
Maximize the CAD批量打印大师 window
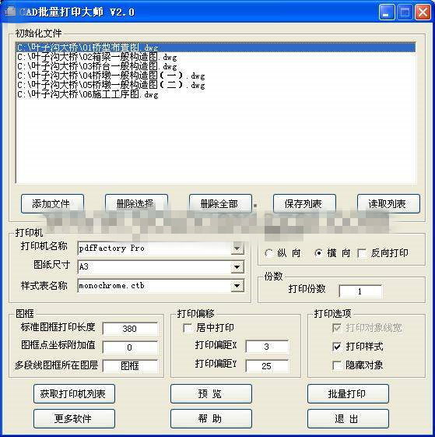[405, 12]
